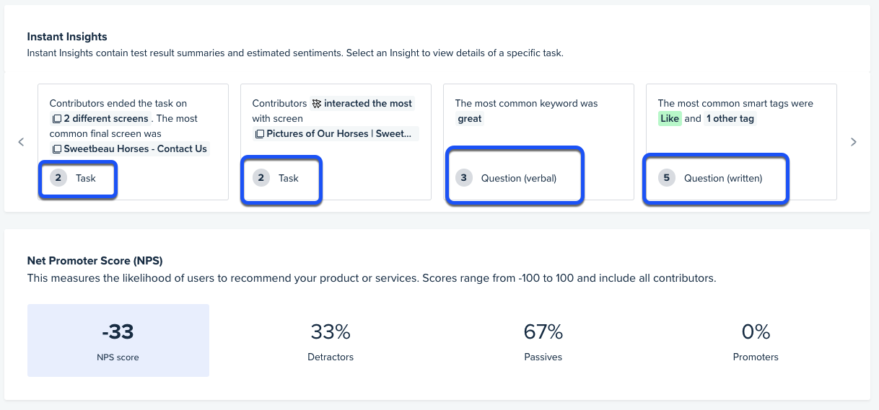The width and height of the screenshot is (879, 410).
Task: Click the right carousel arrow
Action: [854, 142]
